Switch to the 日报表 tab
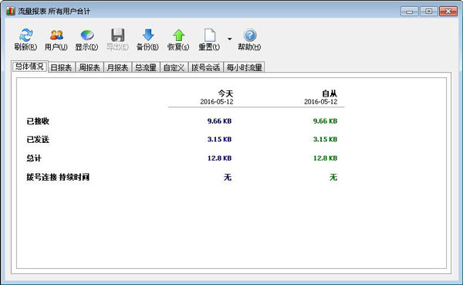Screen dimensions: 463x285 (61, 67)
